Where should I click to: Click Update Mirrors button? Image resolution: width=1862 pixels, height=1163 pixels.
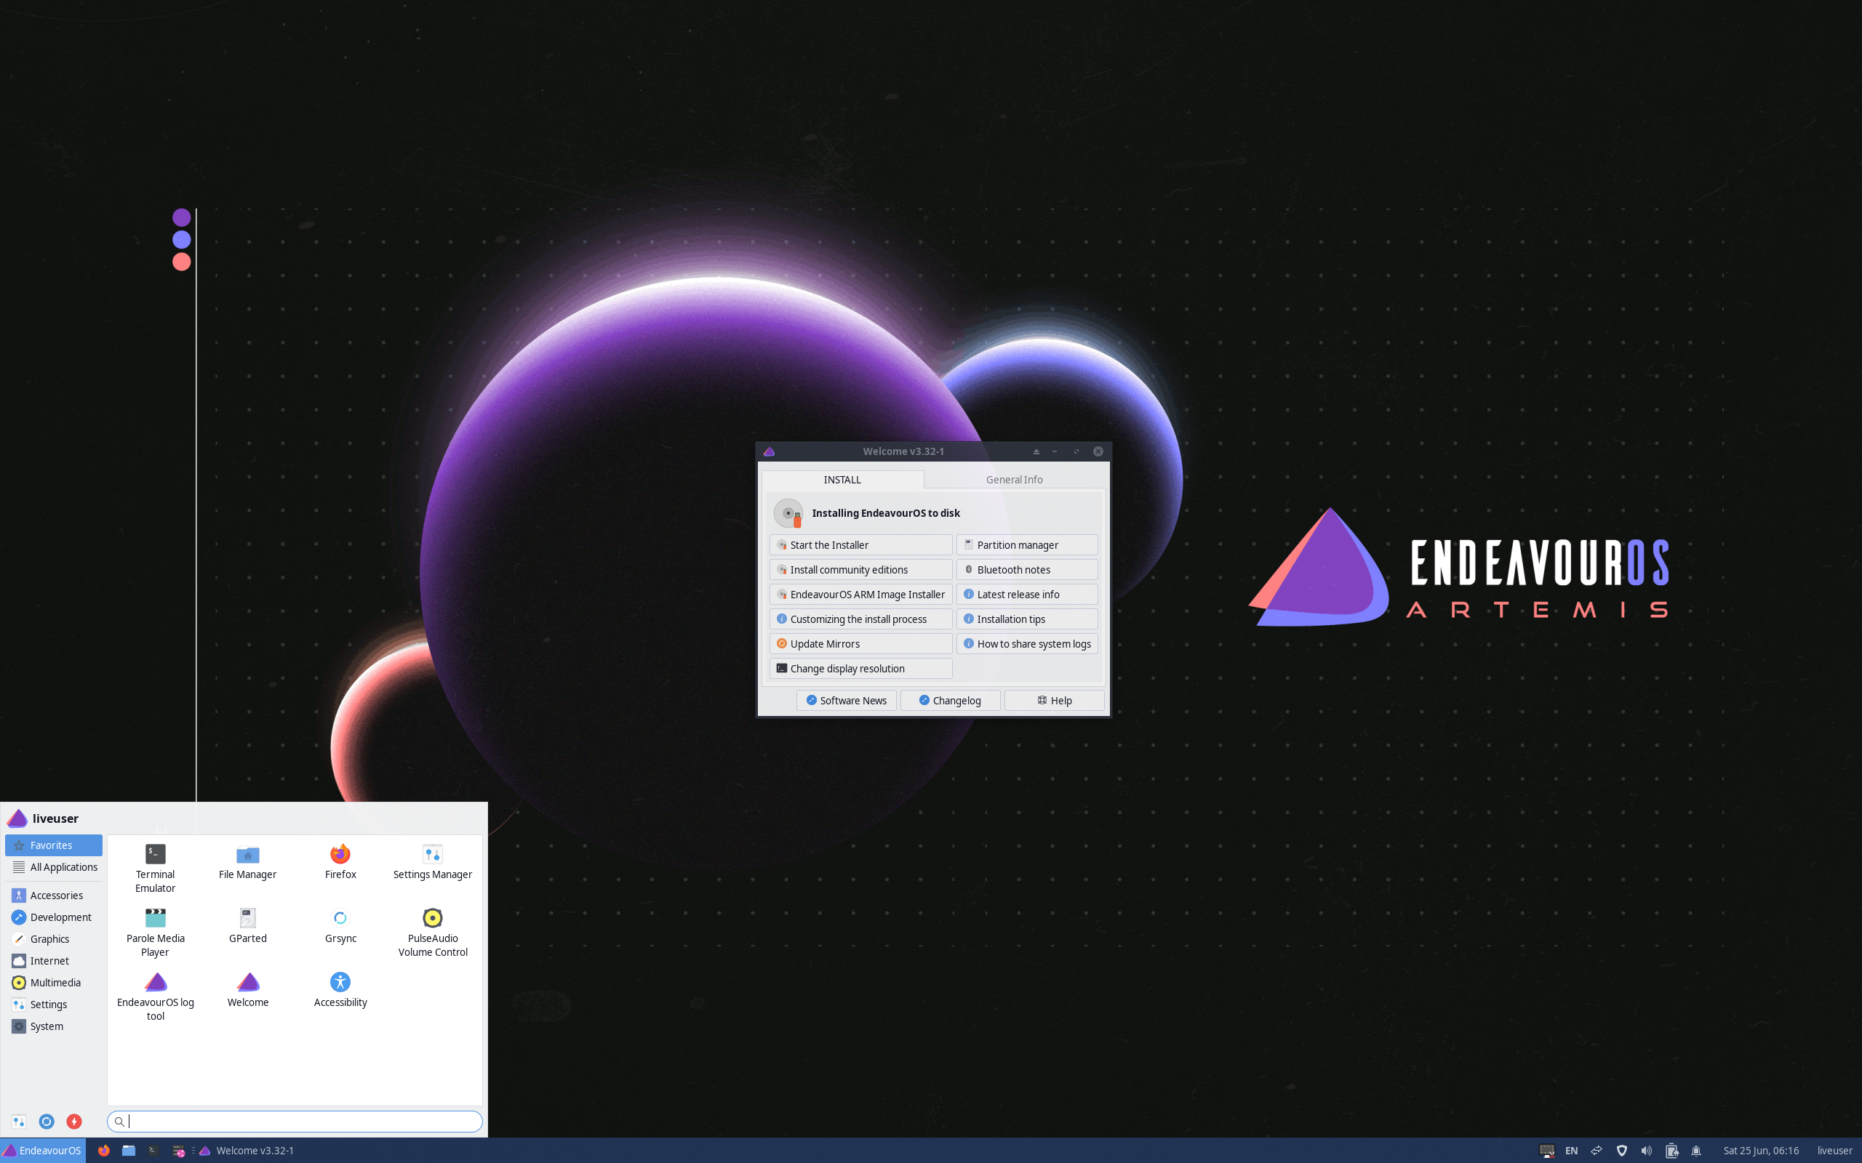point(860,643)
